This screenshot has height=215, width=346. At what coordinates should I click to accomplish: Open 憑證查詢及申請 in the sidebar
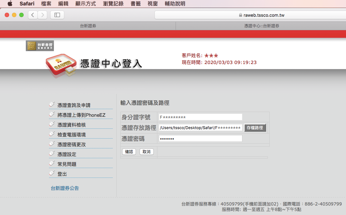(74, 105)
